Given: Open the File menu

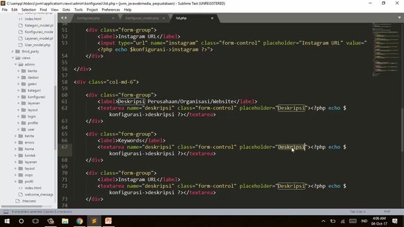Looking at the screenshot, I should click(4, 10).
